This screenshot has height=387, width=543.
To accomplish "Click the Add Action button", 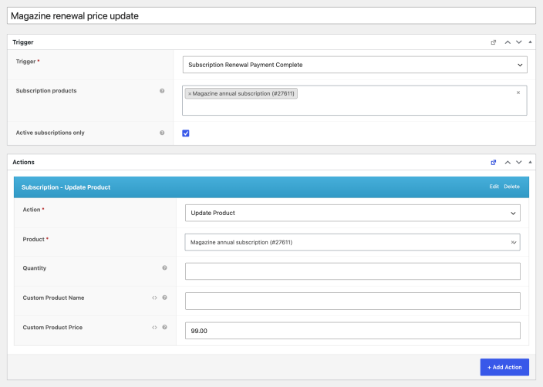I will (504, 367).
